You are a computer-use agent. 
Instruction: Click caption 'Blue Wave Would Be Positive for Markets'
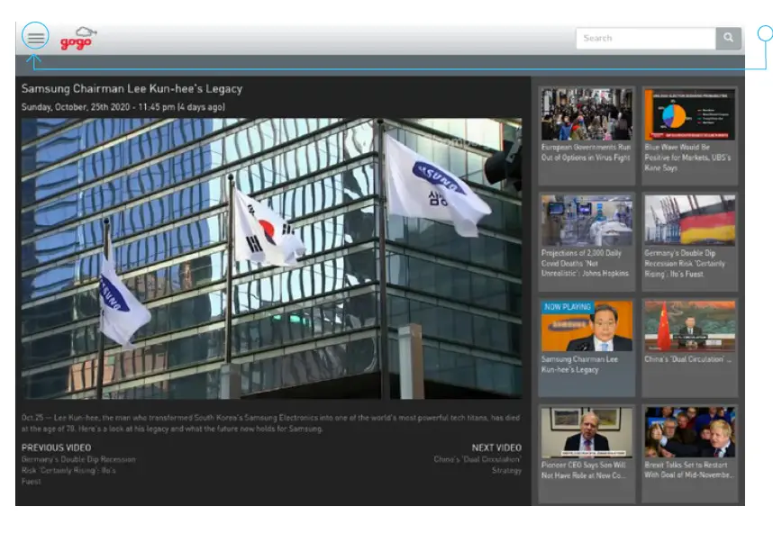tap(687, 158)
